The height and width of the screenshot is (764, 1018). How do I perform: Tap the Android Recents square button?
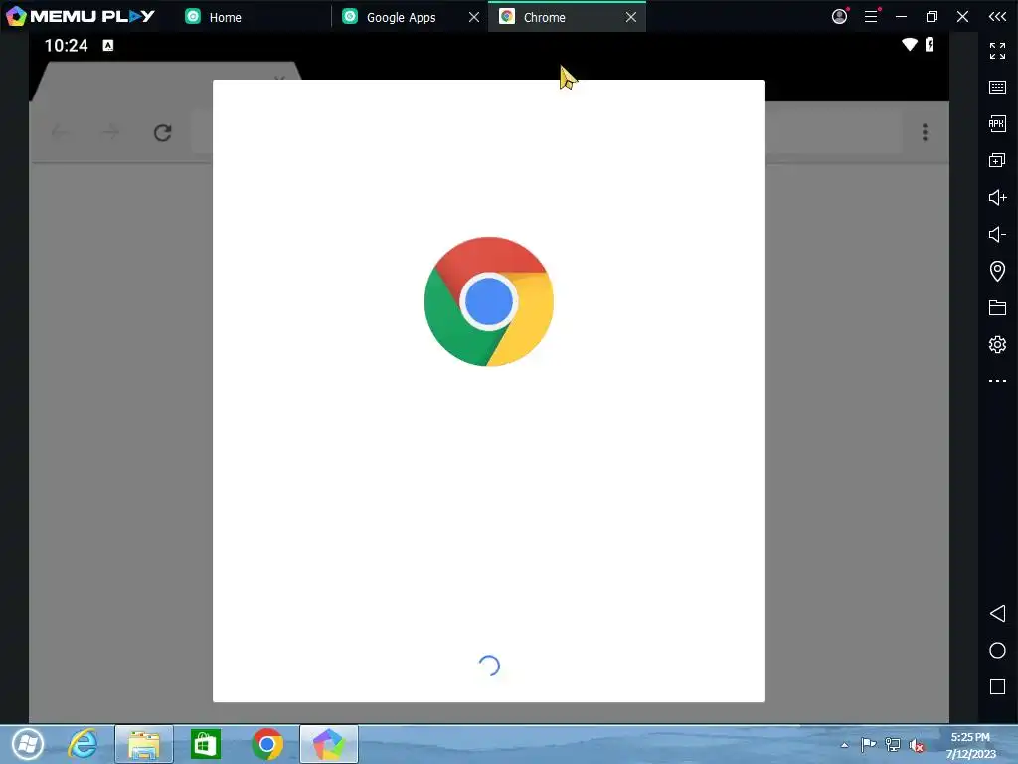[997, 686]
